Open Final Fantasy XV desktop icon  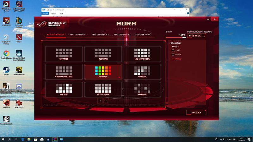pos(6,88)
